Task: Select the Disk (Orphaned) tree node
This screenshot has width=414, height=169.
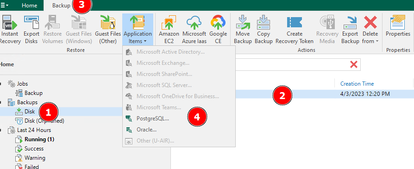Action: [44, 121]
